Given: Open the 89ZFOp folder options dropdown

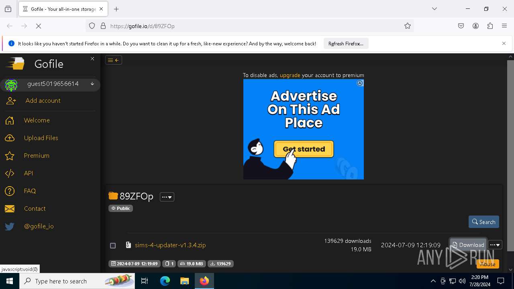Looking at the screenshot, I should (167, 197).
